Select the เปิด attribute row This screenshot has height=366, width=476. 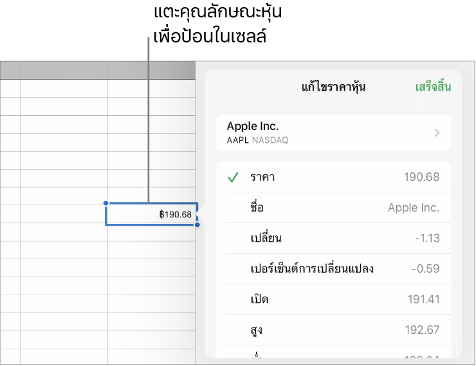(333, 299)
